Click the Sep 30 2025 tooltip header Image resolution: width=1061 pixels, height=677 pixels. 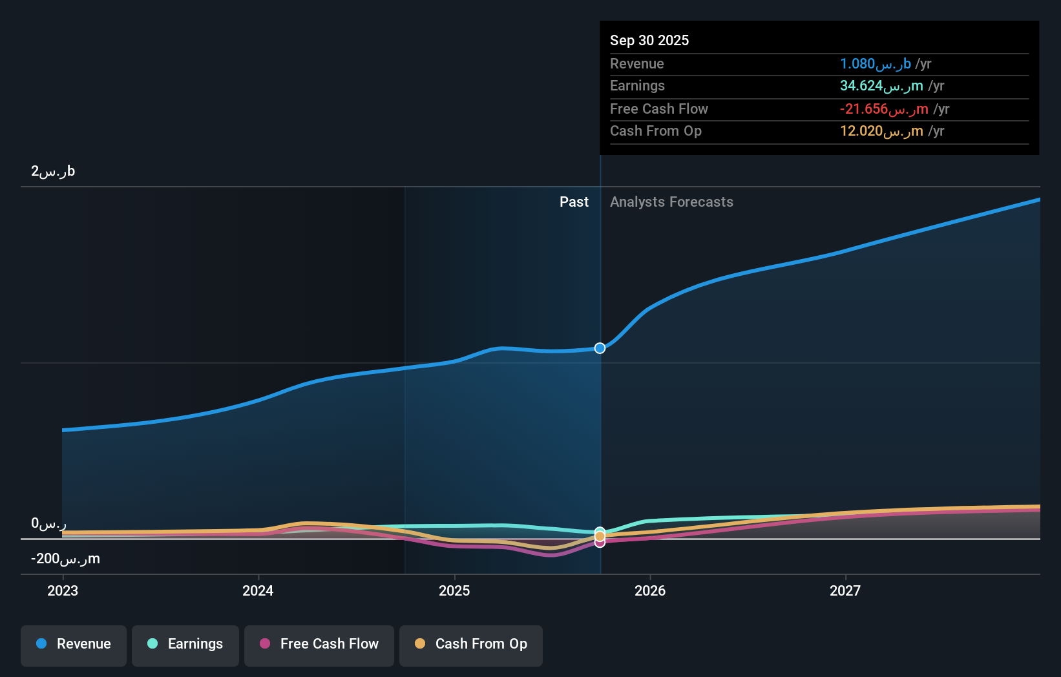(x=649, y=40)
